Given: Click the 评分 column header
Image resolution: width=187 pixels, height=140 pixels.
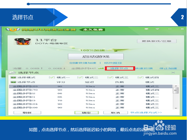Looking at the screenshot, I should tap(61, 82).
